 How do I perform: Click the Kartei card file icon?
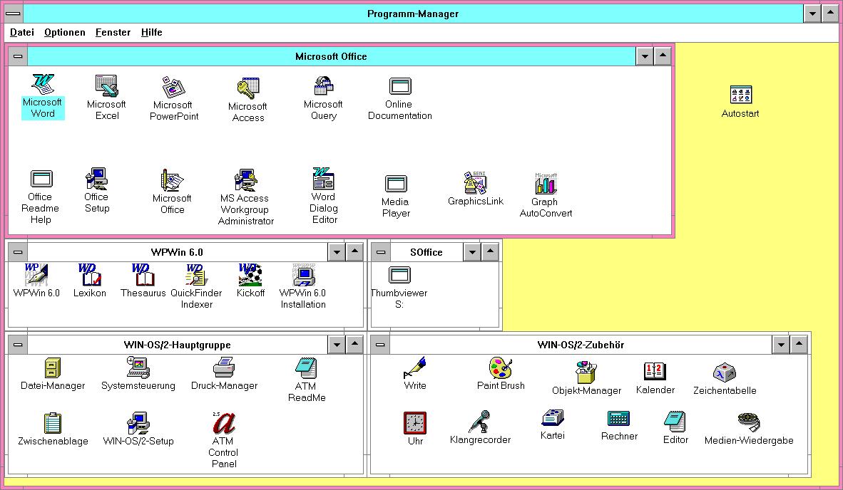pyautogui.click(x=552, y=417)
